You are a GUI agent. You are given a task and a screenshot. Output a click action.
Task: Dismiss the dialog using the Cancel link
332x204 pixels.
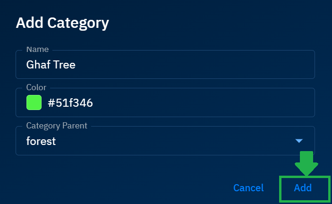coord(248,188)
